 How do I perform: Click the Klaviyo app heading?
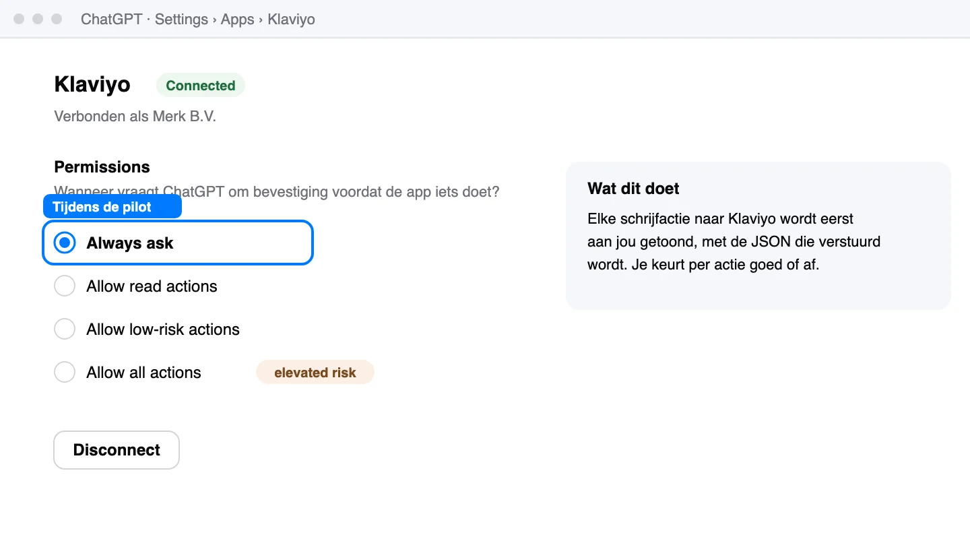92,85
